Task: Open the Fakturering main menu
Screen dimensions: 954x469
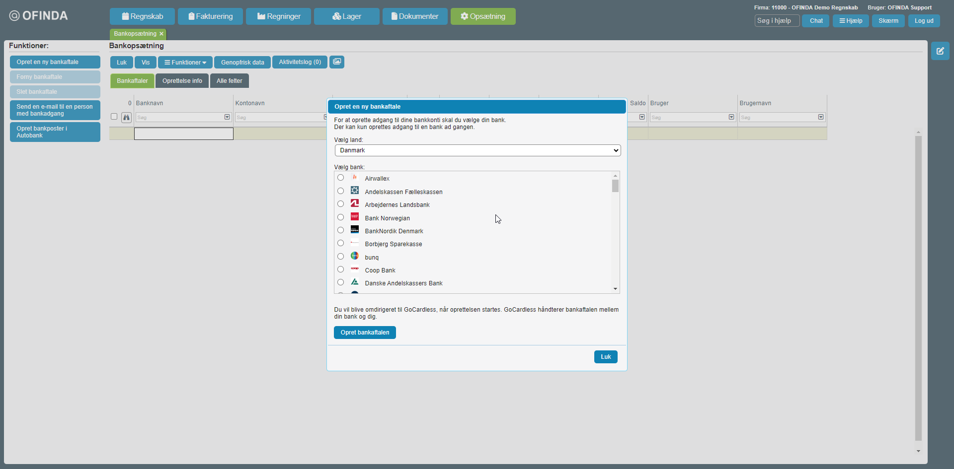Action: tap(210, 16)
